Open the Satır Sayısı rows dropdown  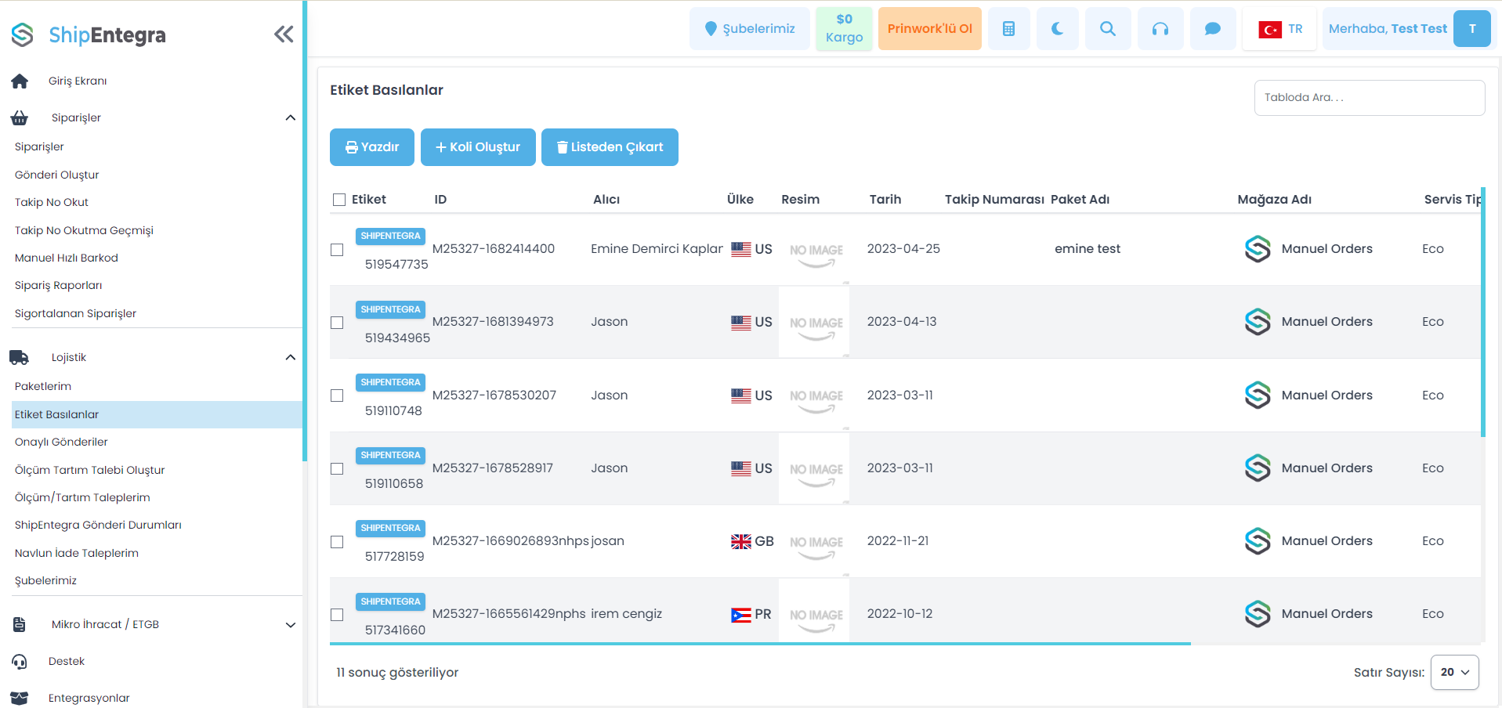[x=1454, y=672]
